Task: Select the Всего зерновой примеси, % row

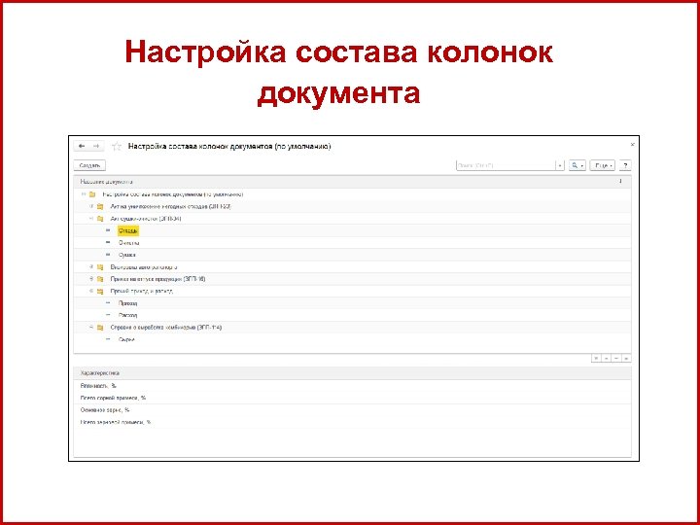Action: (352, 422)
